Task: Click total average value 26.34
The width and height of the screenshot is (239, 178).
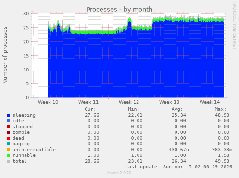Action: (x=179, y=161)
